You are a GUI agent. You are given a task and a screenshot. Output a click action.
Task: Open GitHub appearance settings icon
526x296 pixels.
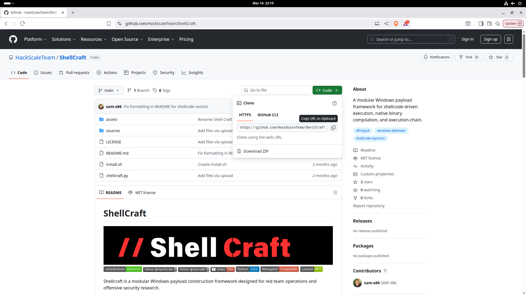click(x=509, y=39)
